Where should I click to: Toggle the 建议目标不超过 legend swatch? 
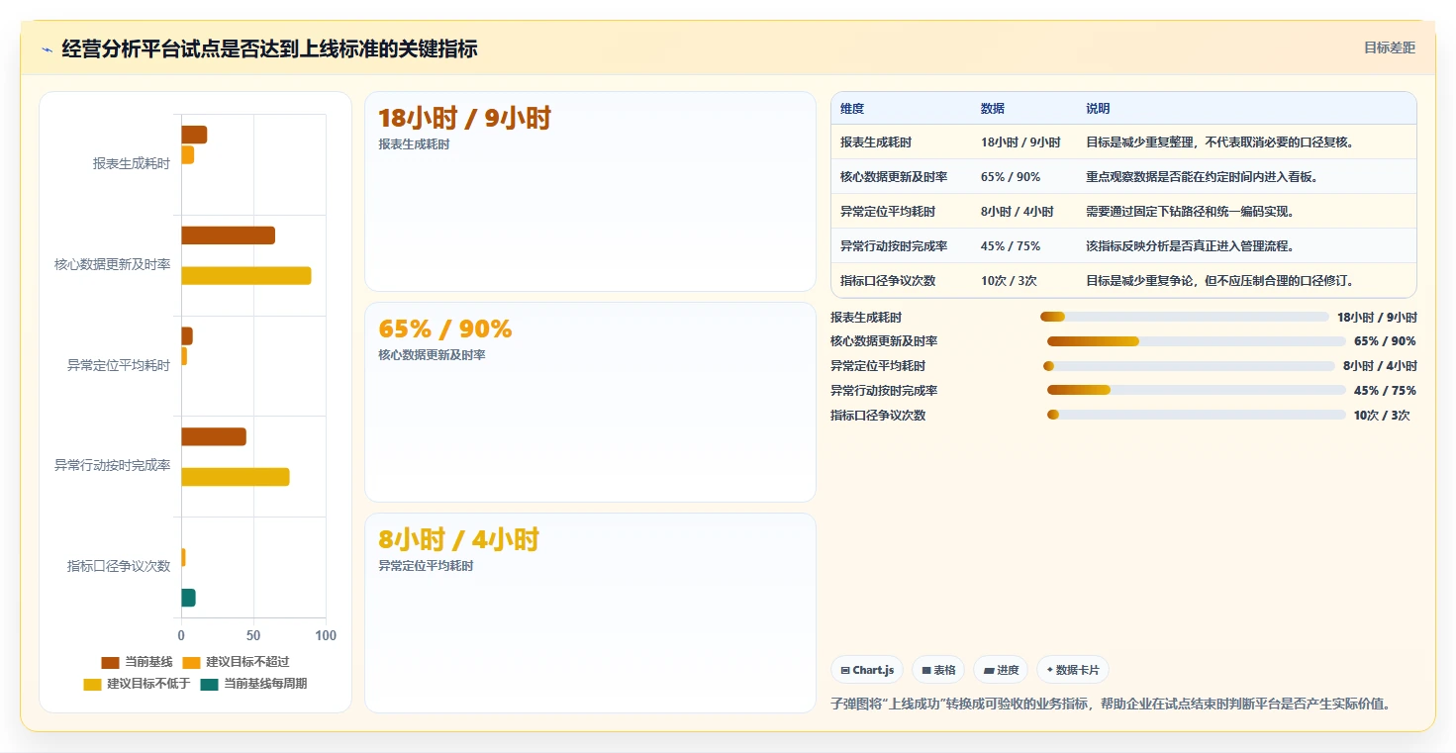click(191, 662)
